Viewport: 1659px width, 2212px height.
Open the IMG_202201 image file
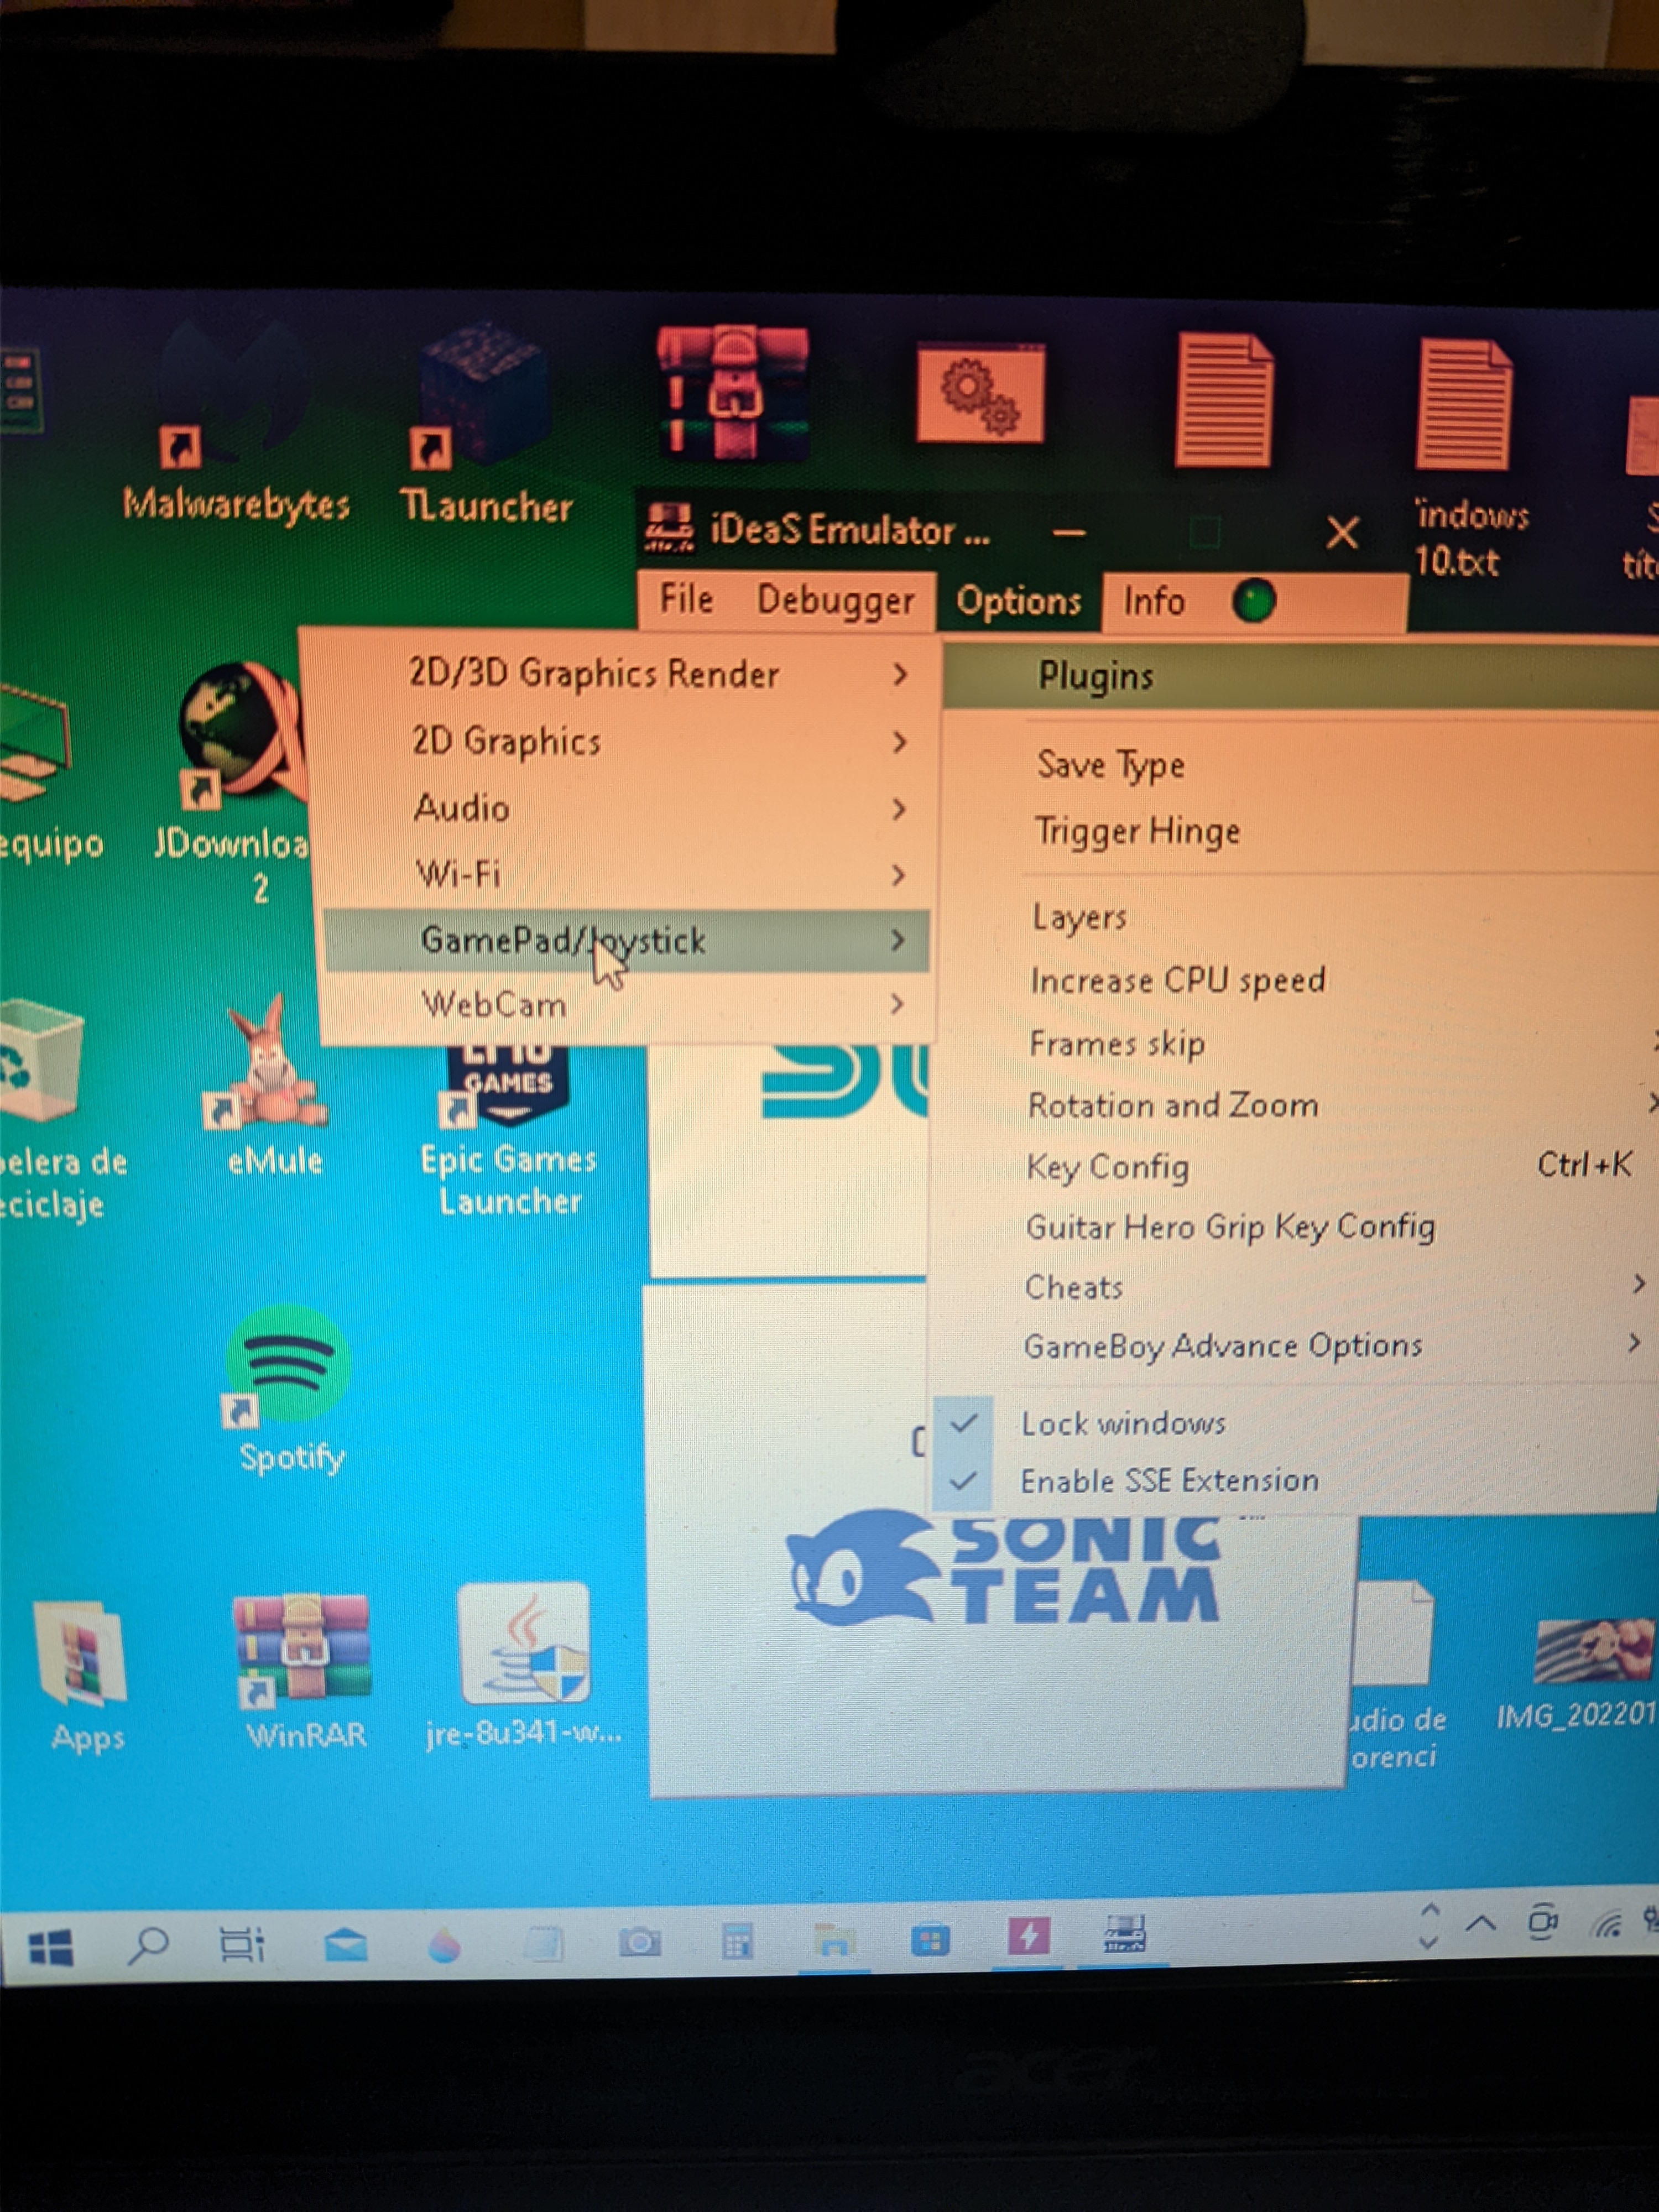[1590, 1675]
